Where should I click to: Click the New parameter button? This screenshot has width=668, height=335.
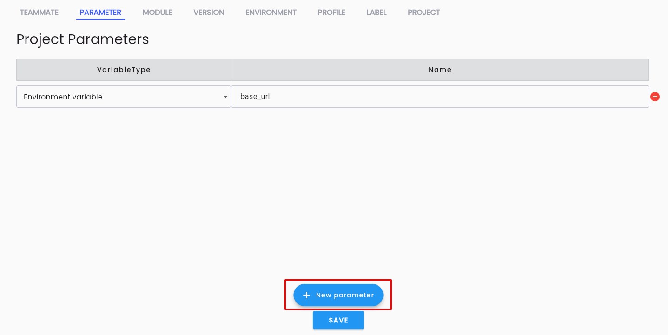[x=338, y=295]
